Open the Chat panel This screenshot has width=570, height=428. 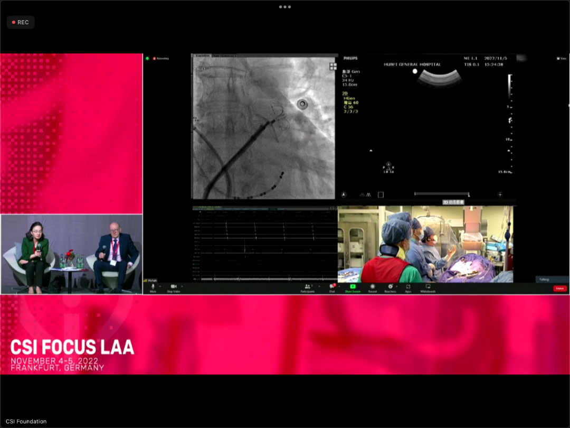click(332, 286)
